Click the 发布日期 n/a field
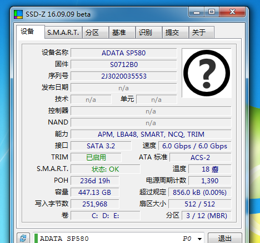Viewport: 260px width, 243px height. tap(124, 88)
